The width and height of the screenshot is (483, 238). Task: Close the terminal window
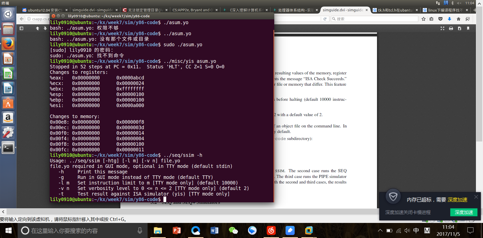[53, 16]
